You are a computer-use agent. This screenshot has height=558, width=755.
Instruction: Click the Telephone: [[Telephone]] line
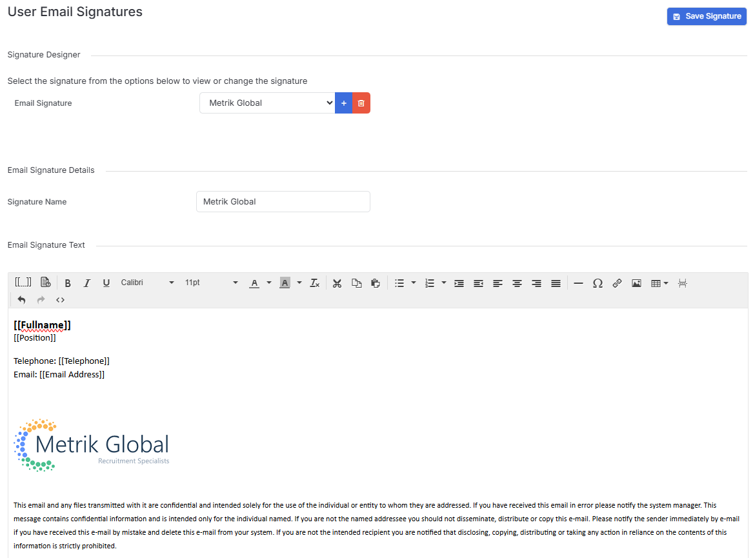pos(62,361)
